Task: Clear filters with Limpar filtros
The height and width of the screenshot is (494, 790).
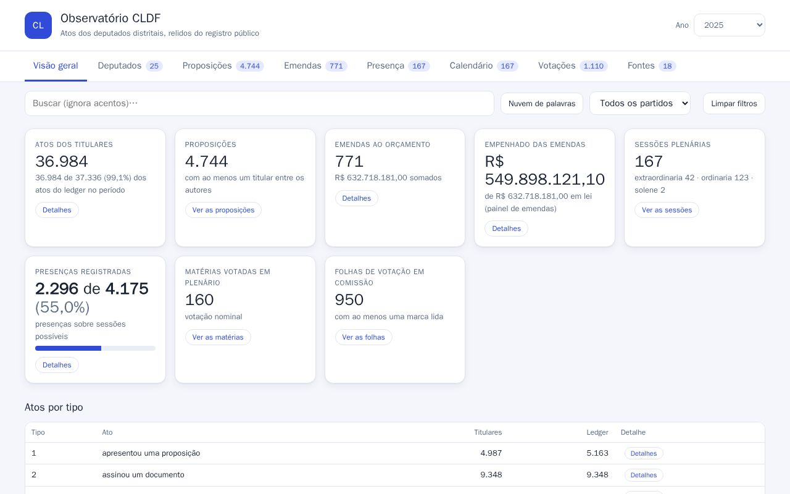Action: point(734,103)
